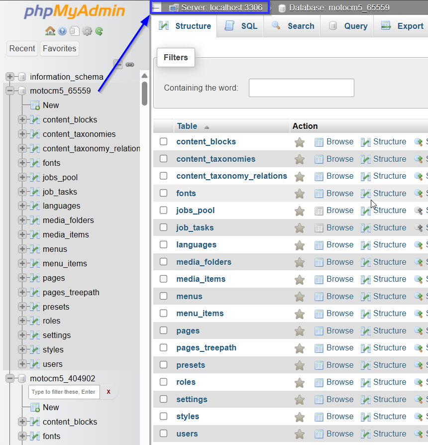
Task: Click search icon in roles row
Action: coord(419,382)
